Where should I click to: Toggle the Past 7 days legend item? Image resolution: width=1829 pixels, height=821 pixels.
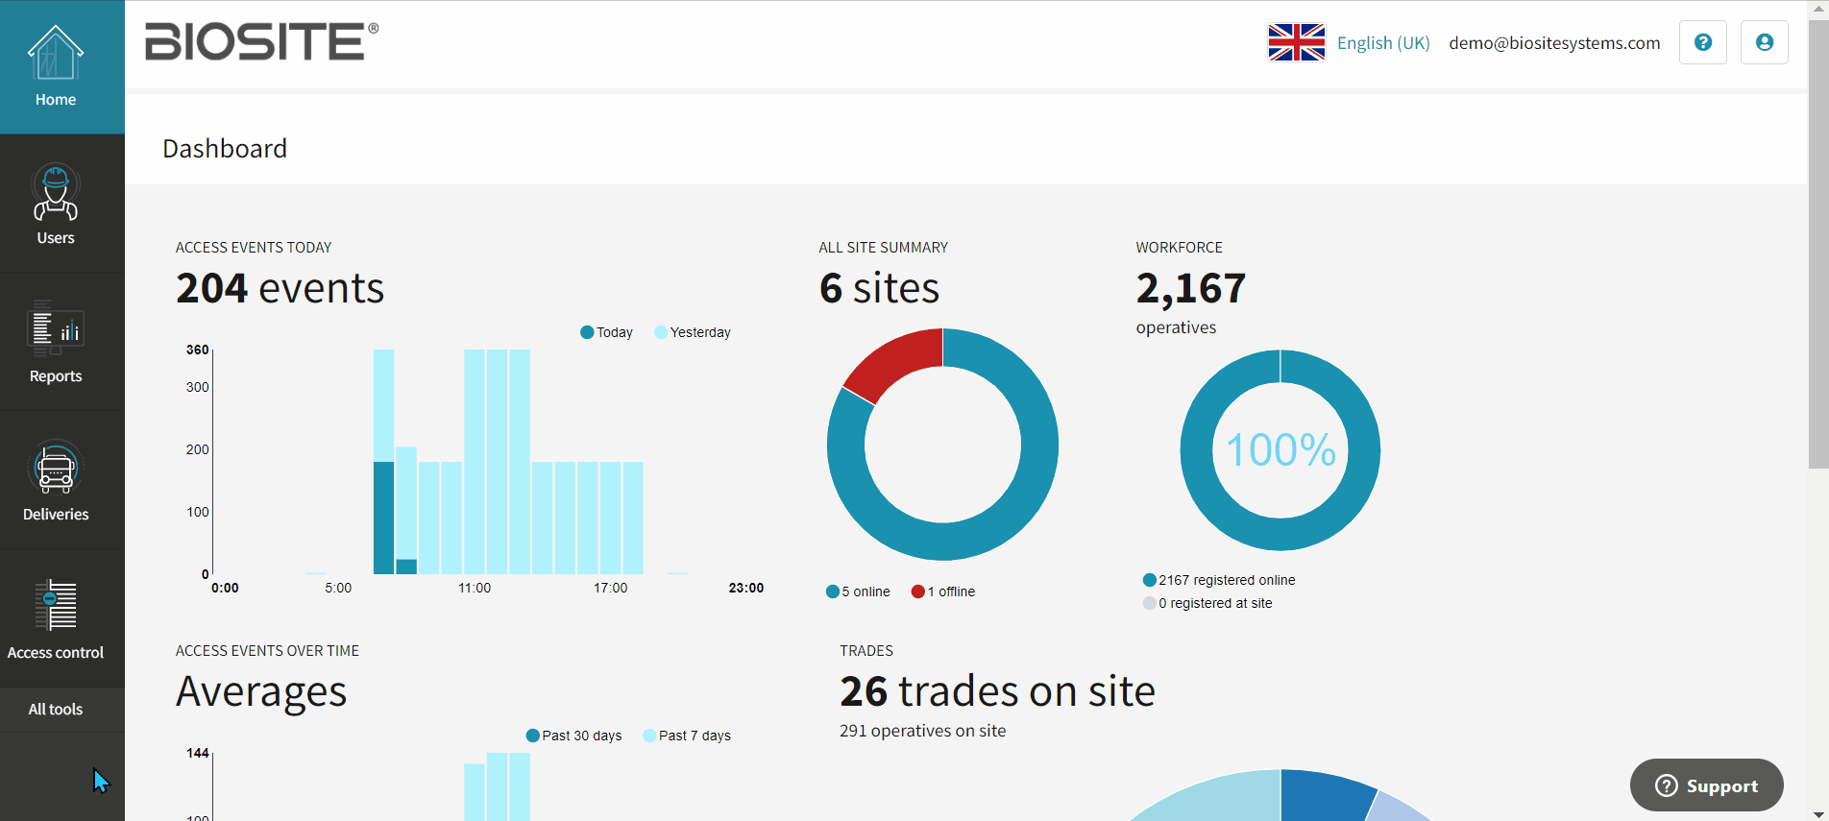click(686, 736)
